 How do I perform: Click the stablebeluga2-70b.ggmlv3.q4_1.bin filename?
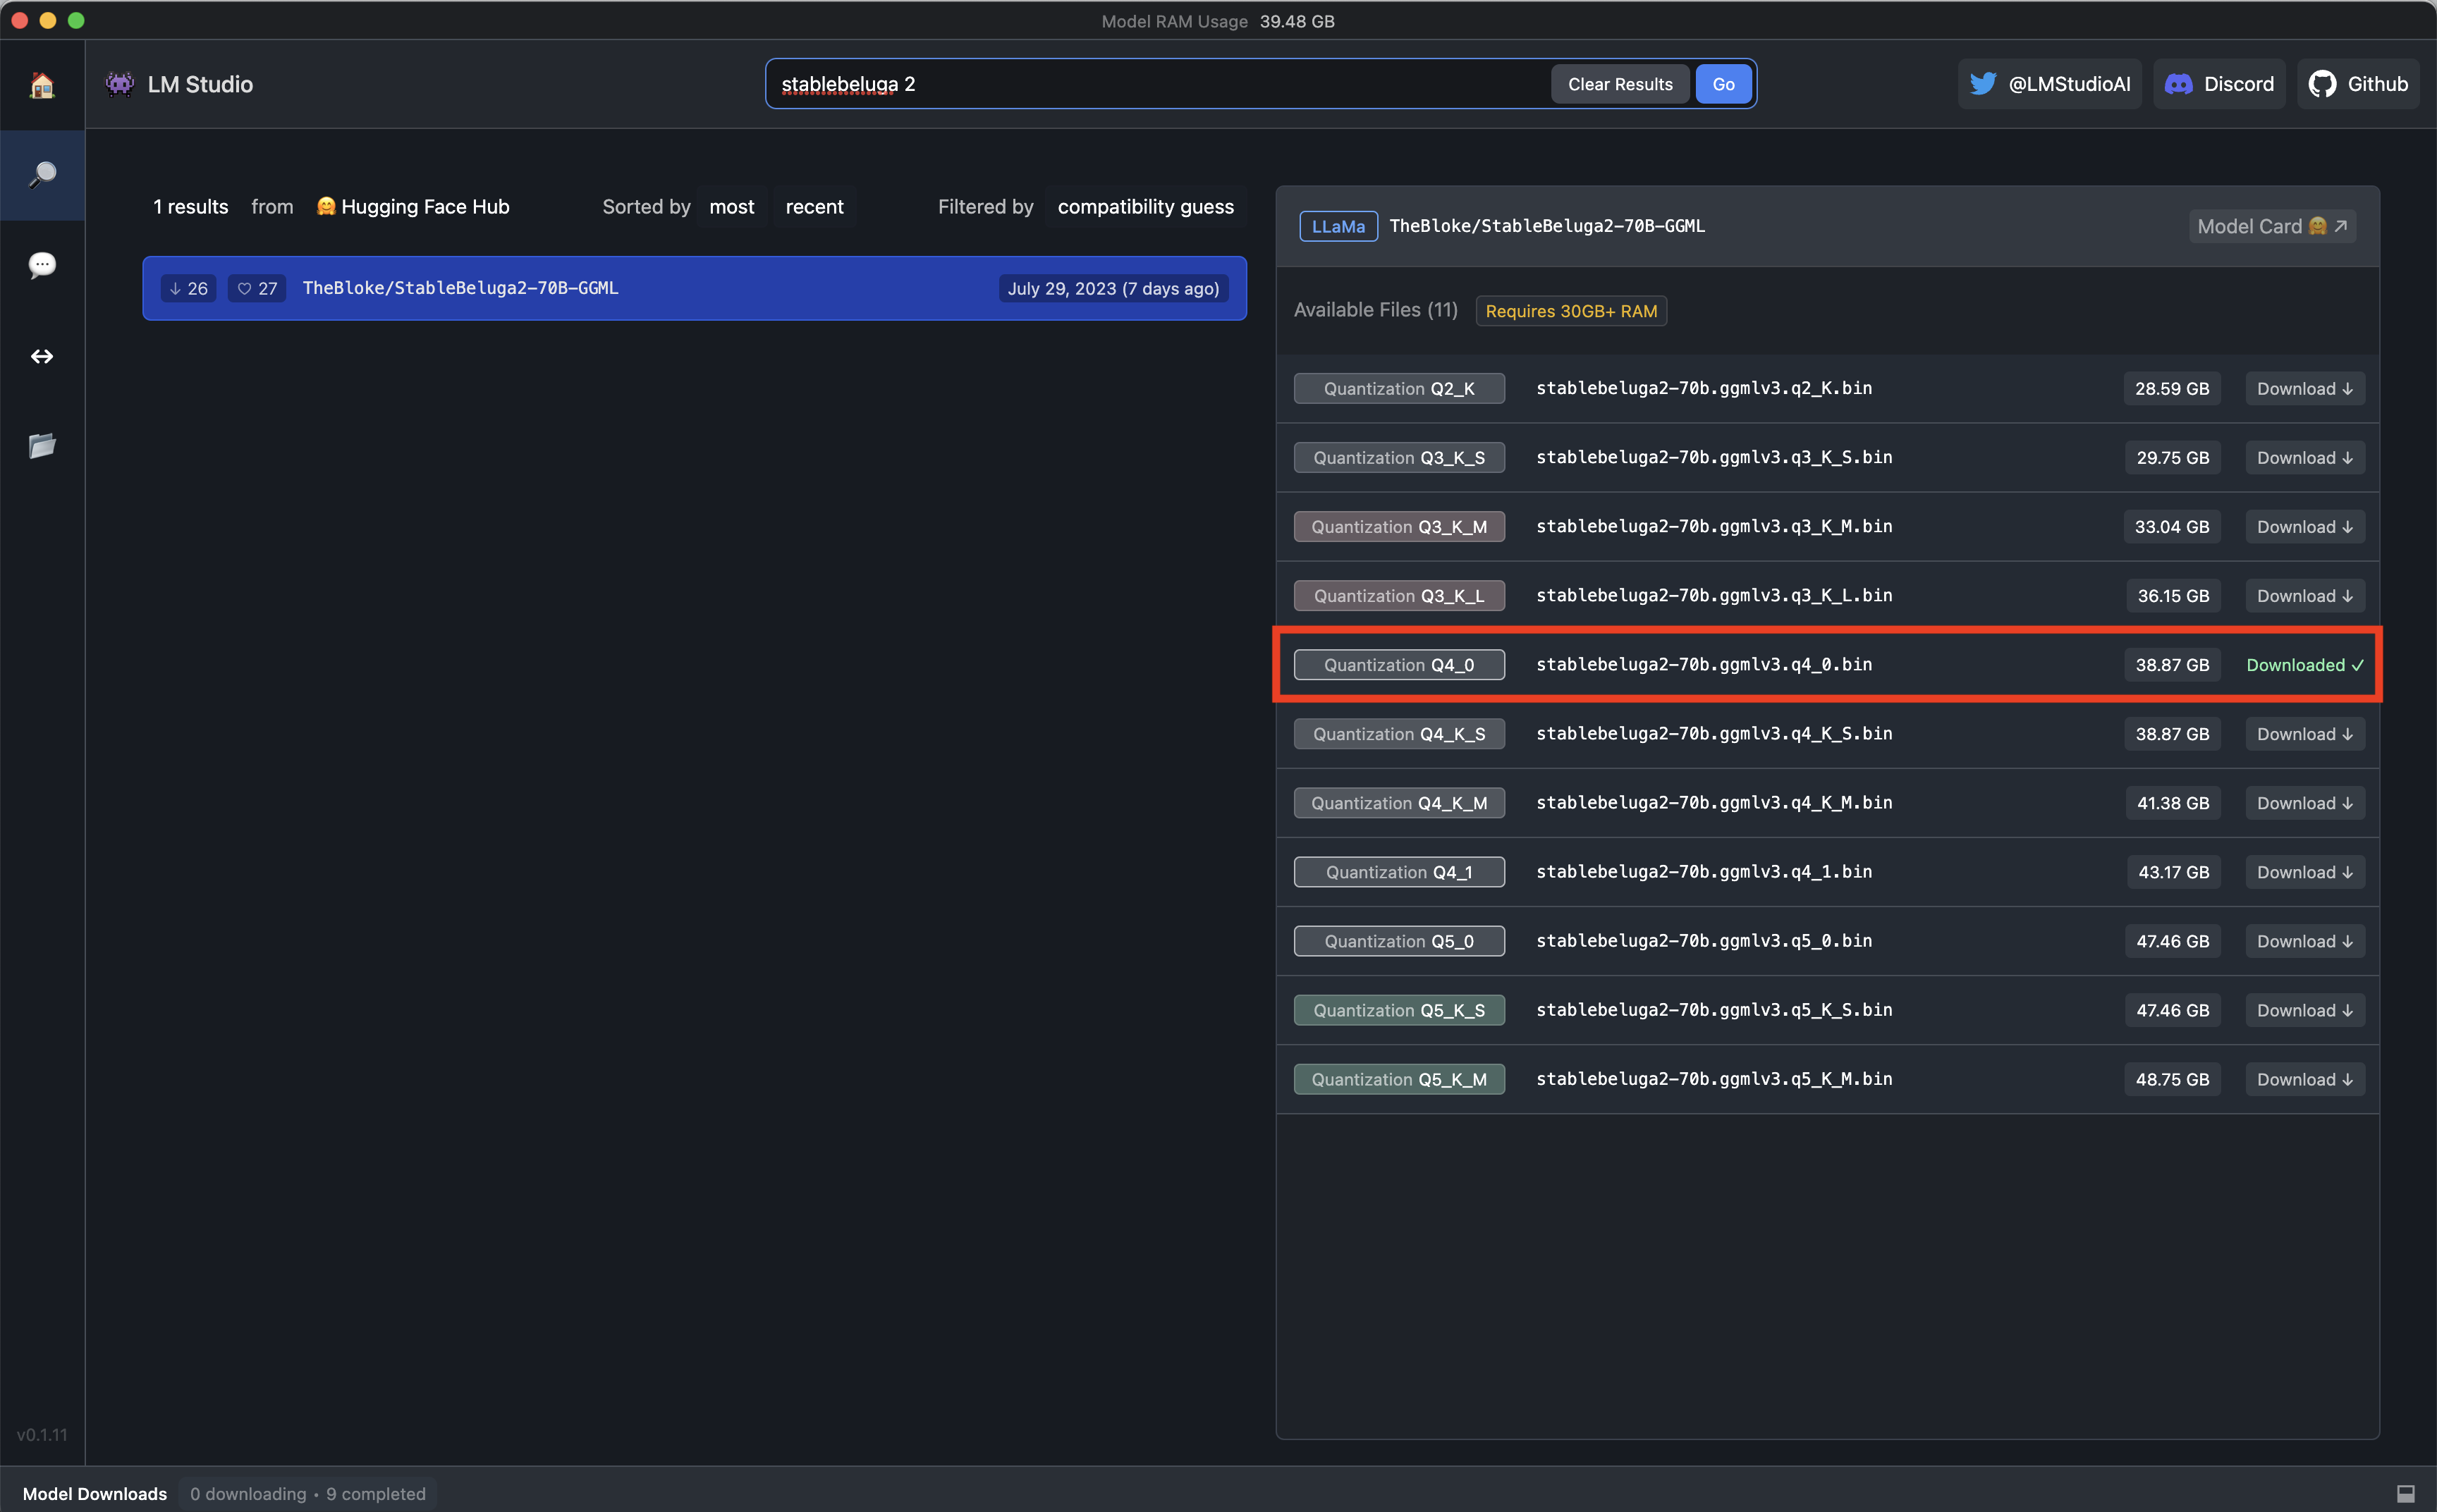coord(1704,872)
